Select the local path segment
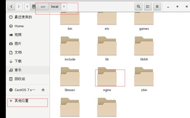Image resolution: width=190 pixels, height=118 pixels. [55, 6]
